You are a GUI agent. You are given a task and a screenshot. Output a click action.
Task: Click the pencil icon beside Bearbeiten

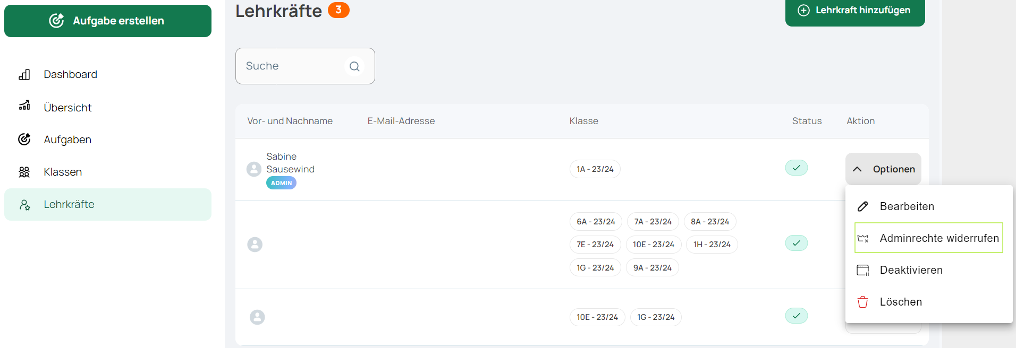point(863,206)
